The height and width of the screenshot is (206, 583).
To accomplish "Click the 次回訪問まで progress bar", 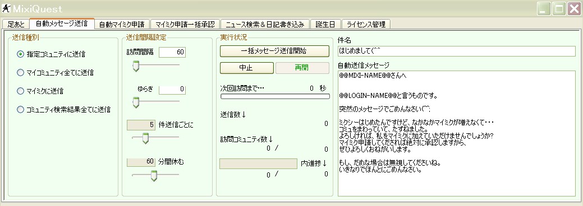I will click(275, 96).
